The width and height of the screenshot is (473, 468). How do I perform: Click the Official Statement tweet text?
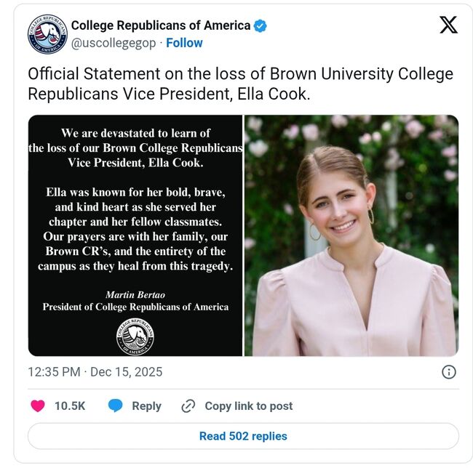pos(240,84)
